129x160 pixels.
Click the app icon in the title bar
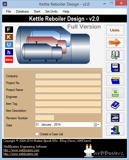coord(5,4)
